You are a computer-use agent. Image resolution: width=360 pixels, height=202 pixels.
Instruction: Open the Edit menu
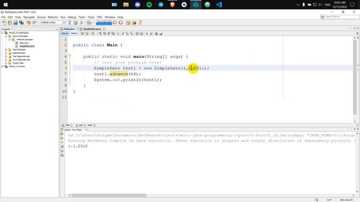click(x=10, y=17)
